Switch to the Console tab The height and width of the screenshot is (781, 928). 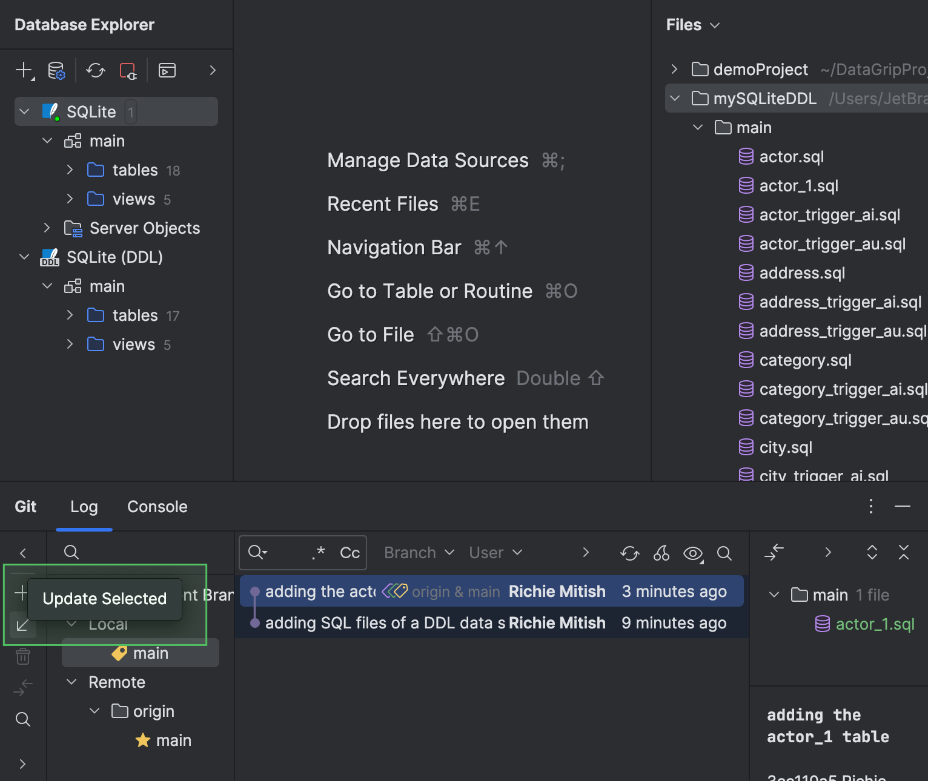tap(157, 507)
